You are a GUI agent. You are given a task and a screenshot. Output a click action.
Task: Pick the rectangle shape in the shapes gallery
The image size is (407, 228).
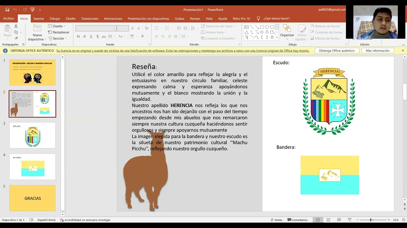point(262,27)
